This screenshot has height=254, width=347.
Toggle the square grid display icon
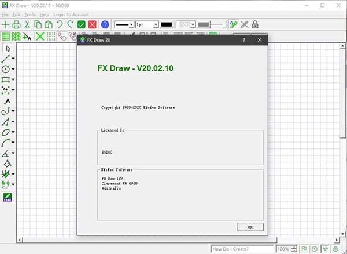[6, 37]
